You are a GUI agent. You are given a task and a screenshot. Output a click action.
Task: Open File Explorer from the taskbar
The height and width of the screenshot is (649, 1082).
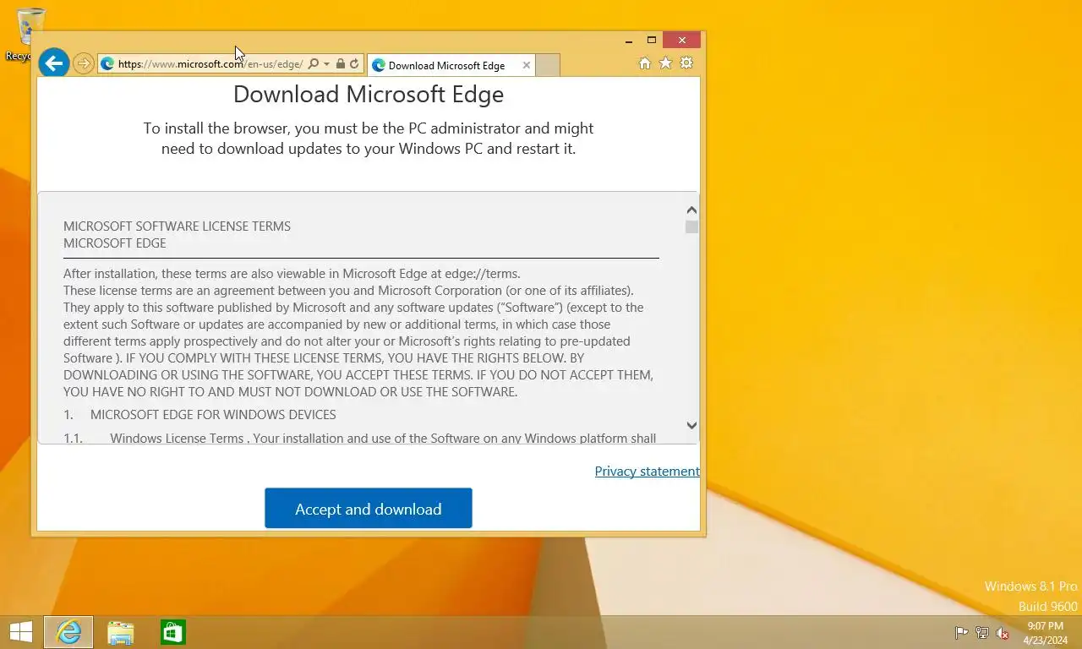(121, 632)
